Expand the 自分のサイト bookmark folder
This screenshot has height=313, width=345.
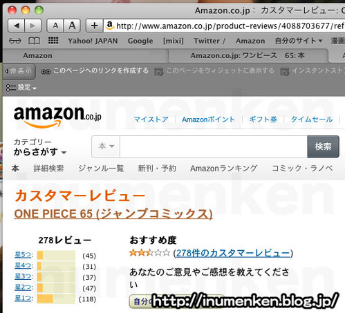pos(299,41)
